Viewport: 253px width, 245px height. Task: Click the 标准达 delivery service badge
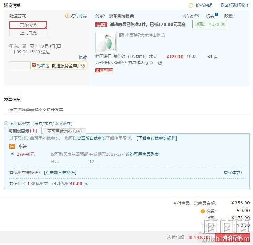point(59,65)
